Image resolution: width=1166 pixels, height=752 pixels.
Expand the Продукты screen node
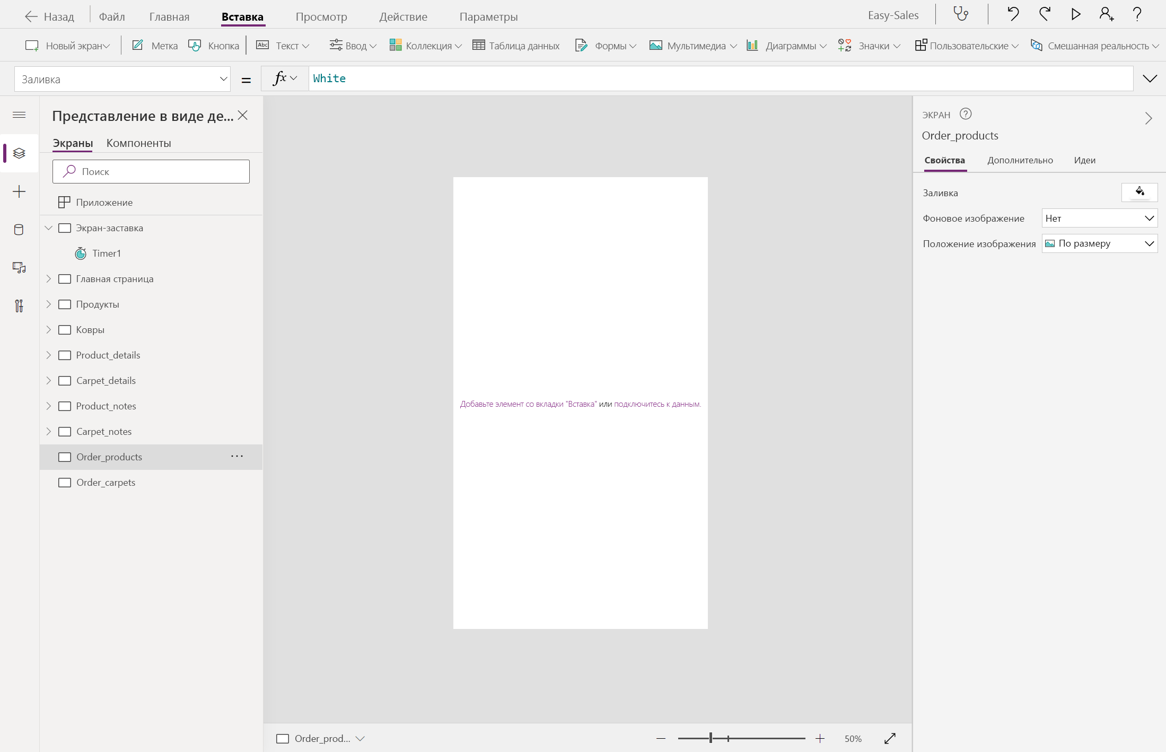[x=49, y=304]
